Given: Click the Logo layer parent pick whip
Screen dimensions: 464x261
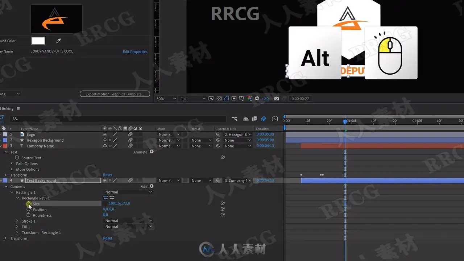Looking at the screenshot, I should [x=218, y=134].
